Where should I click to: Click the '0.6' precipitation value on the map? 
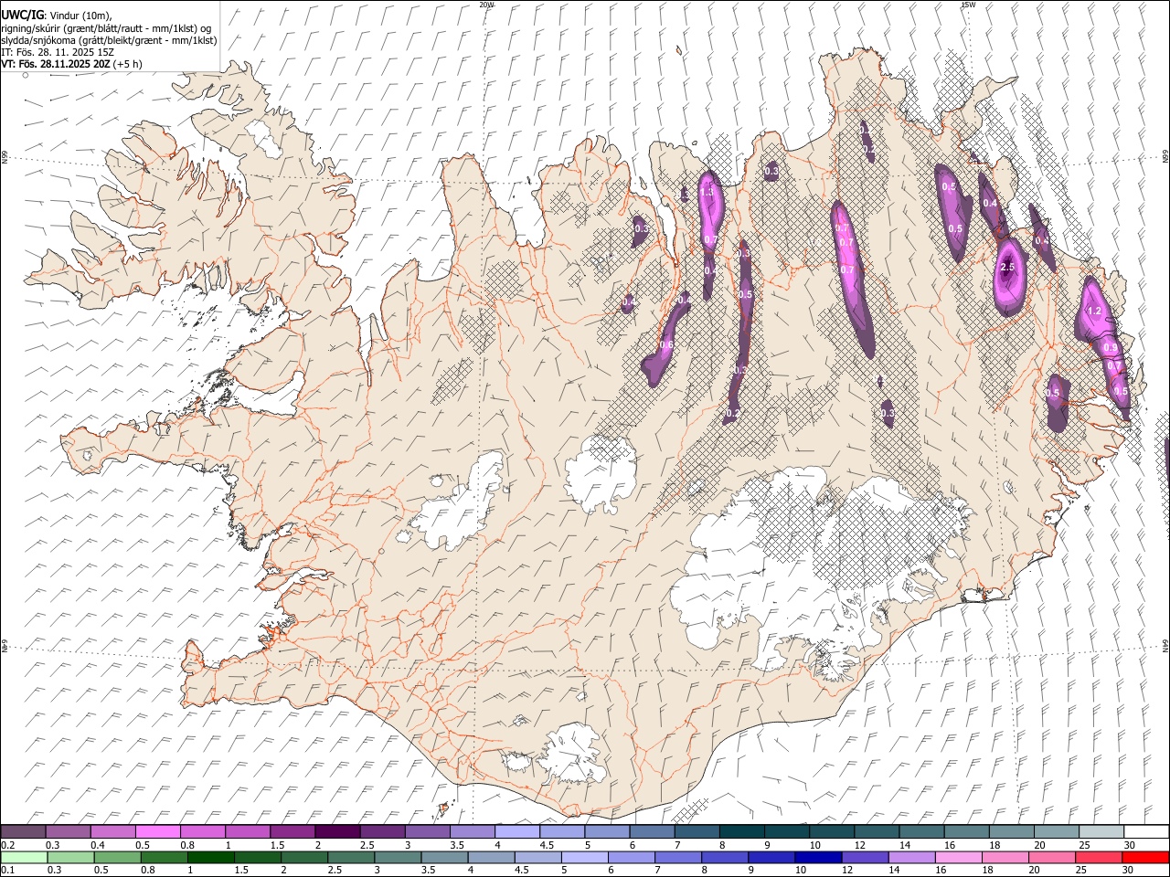coord(665,345)
